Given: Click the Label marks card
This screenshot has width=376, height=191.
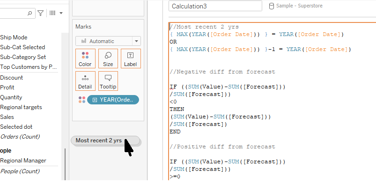Looking at the screenshot, I should [131, 59].
